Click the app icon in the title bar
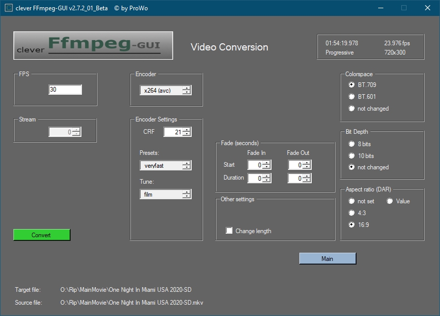The width and height of the screenshot is (440, 316). click(x=8, y=8)
